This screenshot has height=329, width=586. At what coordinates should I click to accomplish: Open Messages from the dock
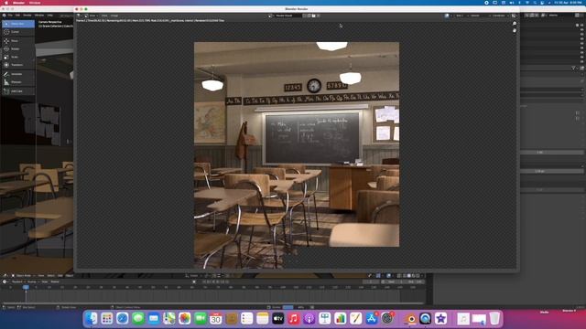(x=138, y=319)
